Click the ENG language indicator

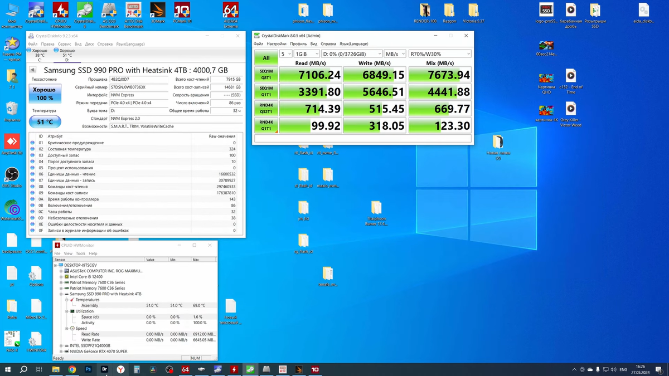(623, 369)
